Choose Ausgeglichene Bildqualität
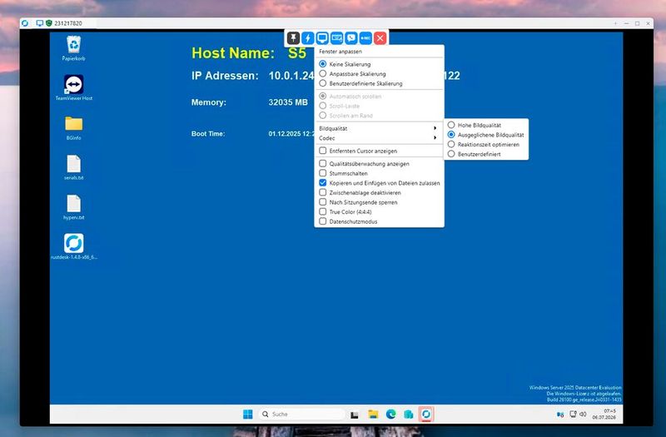 click(x=485, y=135)
